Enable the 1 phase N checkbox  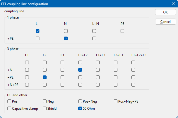click(66, 31)
